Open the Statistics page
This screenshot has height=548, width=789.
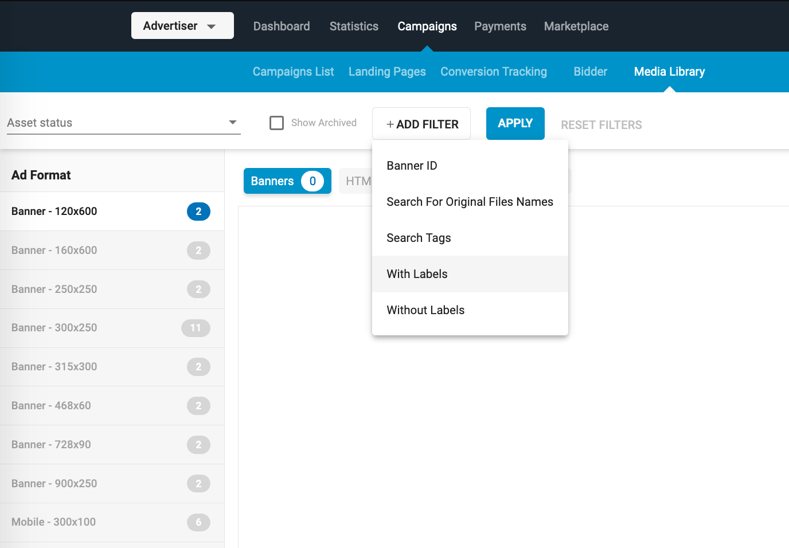click(x=354, y=26)
